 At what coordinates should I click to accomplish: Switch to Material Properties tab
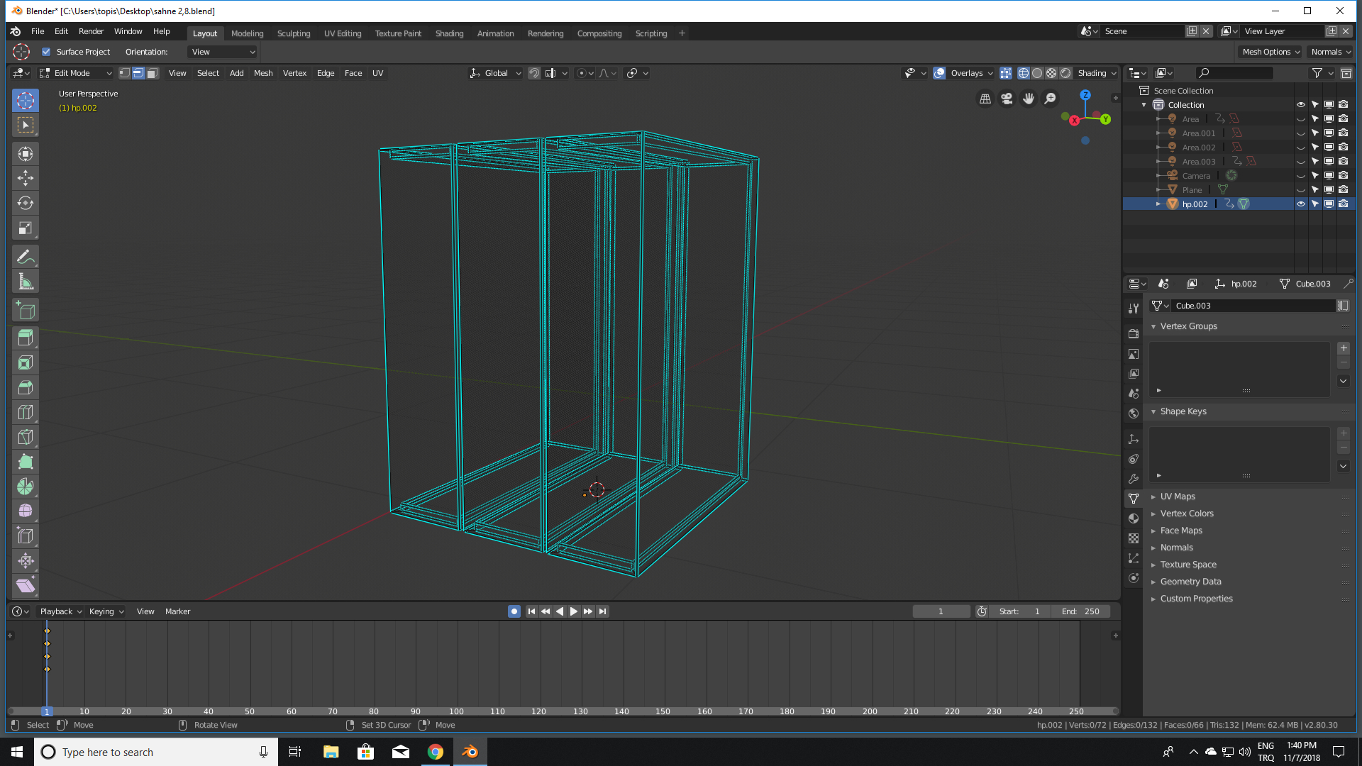point(1133,518)
